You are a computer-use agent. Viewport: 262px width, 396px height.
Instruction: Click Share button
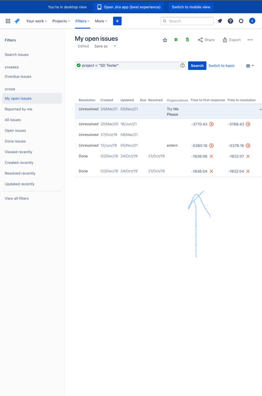(x=206, y=40)
